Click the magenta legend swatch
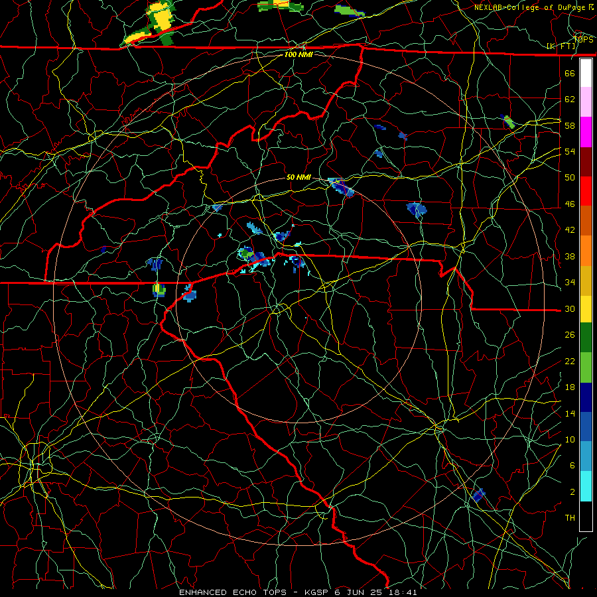The image size is (597, 597). tap(586, 132)
